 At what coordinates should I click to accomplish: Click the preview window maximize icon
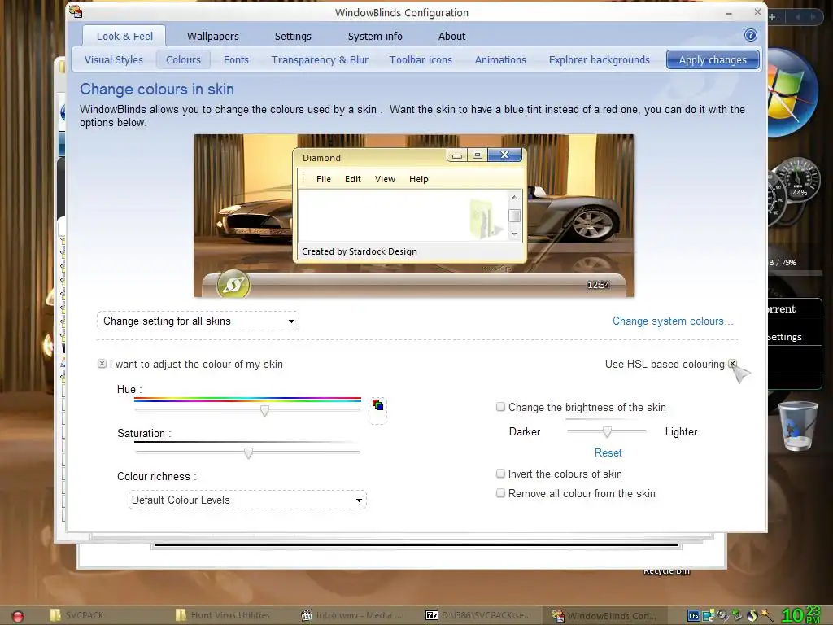click(x=477, y=155)
